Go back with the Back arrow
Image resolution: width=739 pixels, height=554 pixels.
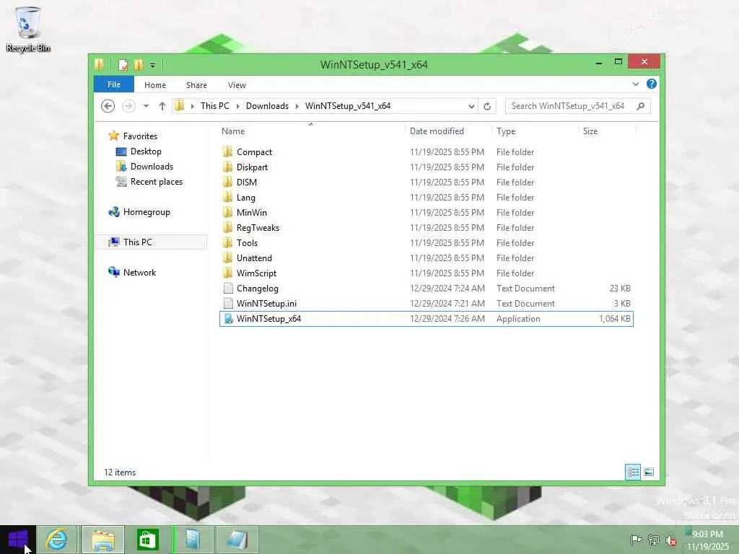click(108, 106)
